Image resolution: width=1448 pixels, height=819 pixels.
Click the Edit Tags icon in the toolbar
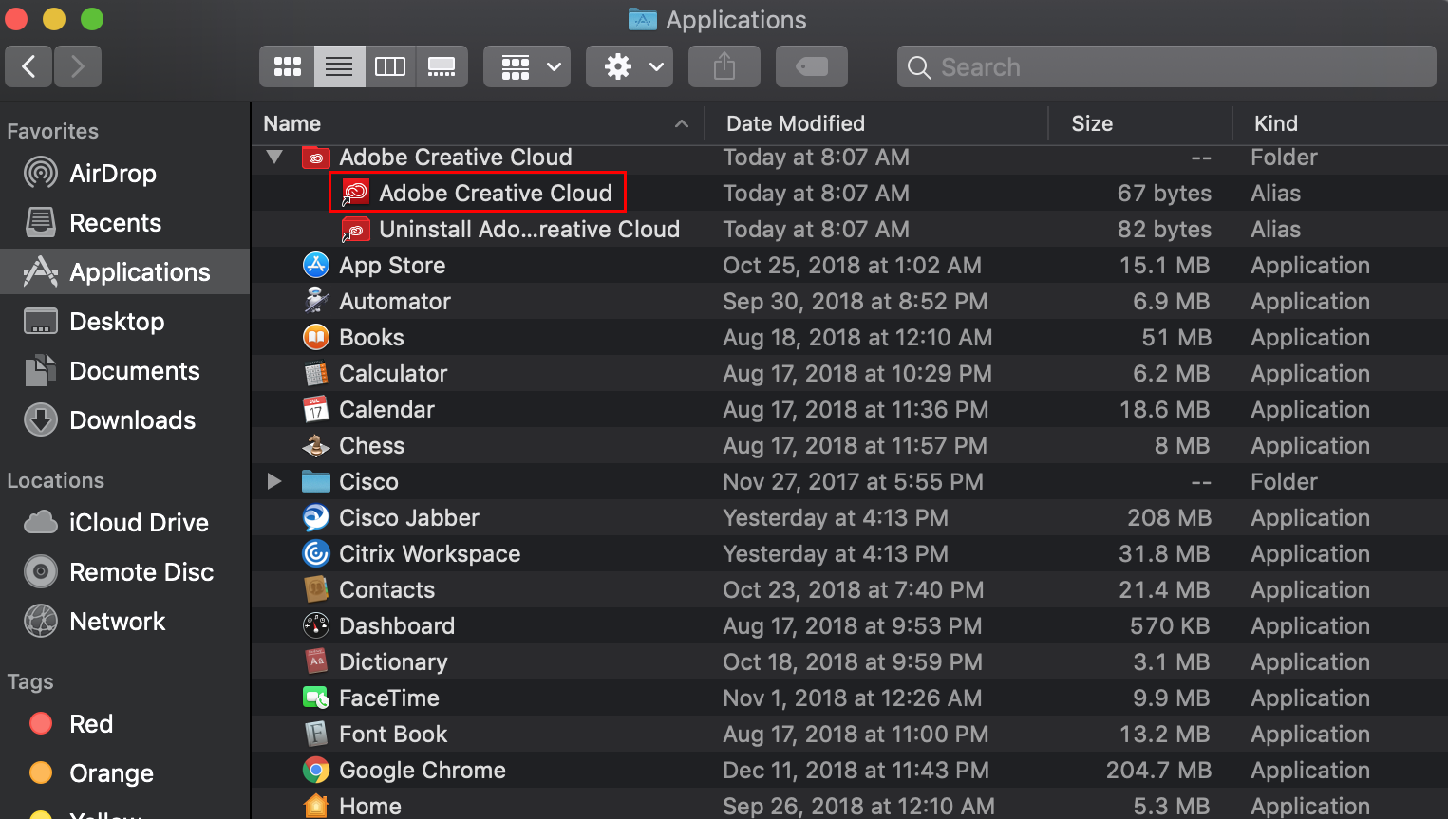tap(811, 66)
